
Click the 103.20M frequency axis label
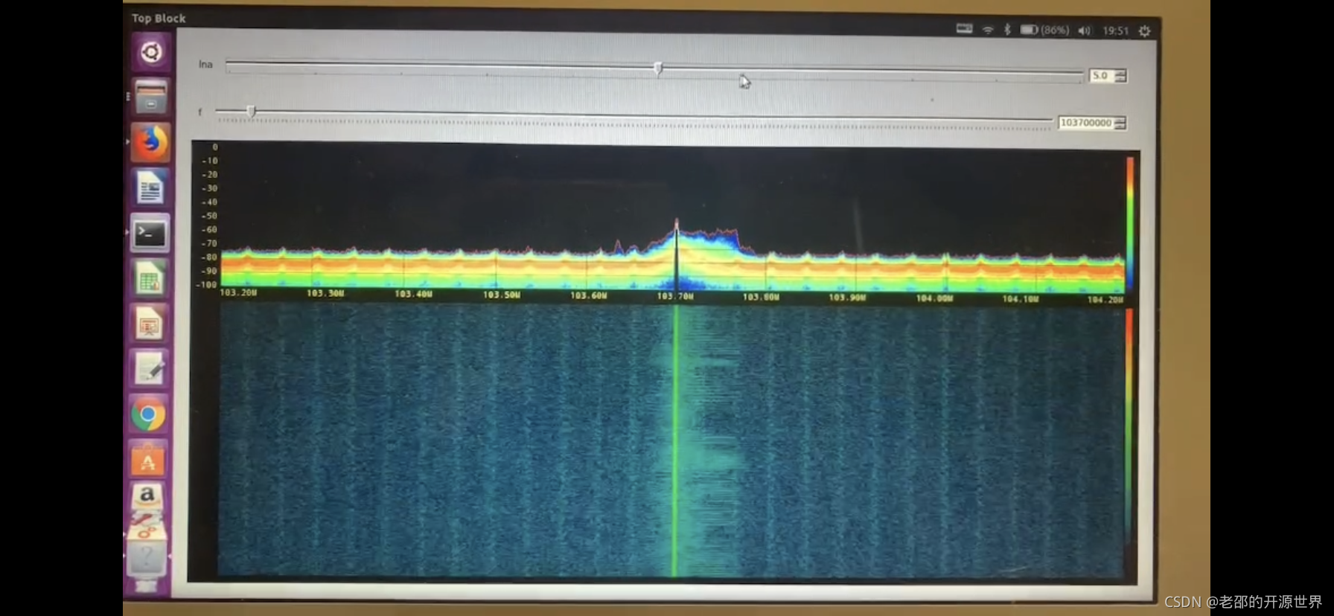click(238, 292)
